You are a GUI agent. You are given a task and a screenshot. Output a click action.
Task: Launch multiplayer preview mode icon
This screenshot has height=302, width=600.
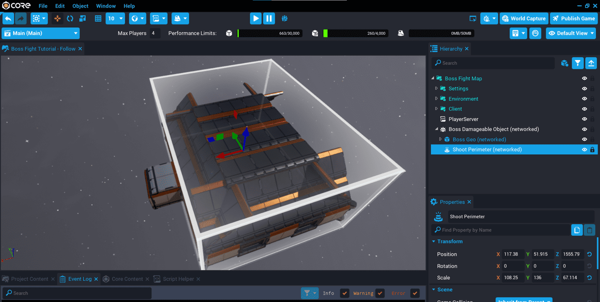click(x=285, y=19)
